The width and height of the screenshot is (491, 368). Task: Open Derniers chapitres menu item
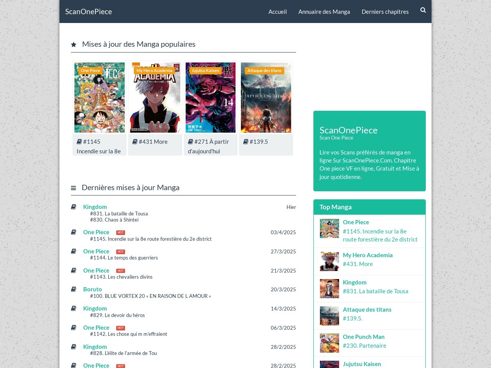click(385, 11)
